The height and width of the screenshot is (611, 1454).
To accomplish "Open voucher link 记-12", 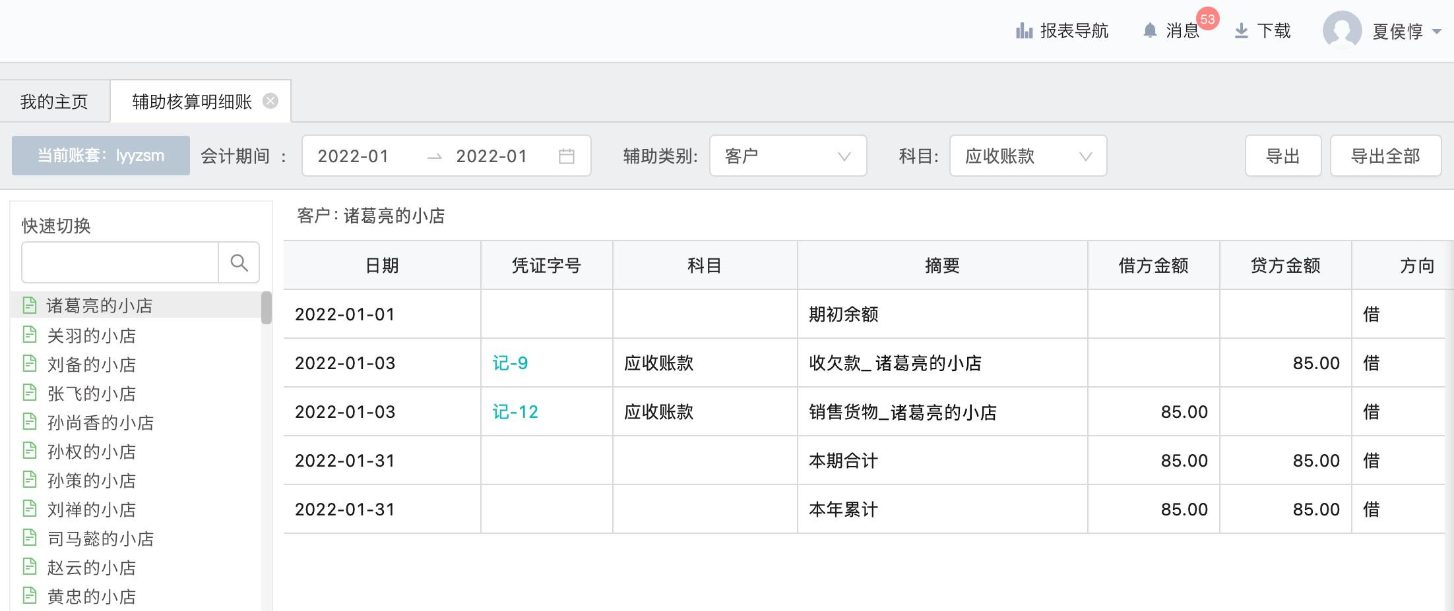I will (x=515, y=412).
